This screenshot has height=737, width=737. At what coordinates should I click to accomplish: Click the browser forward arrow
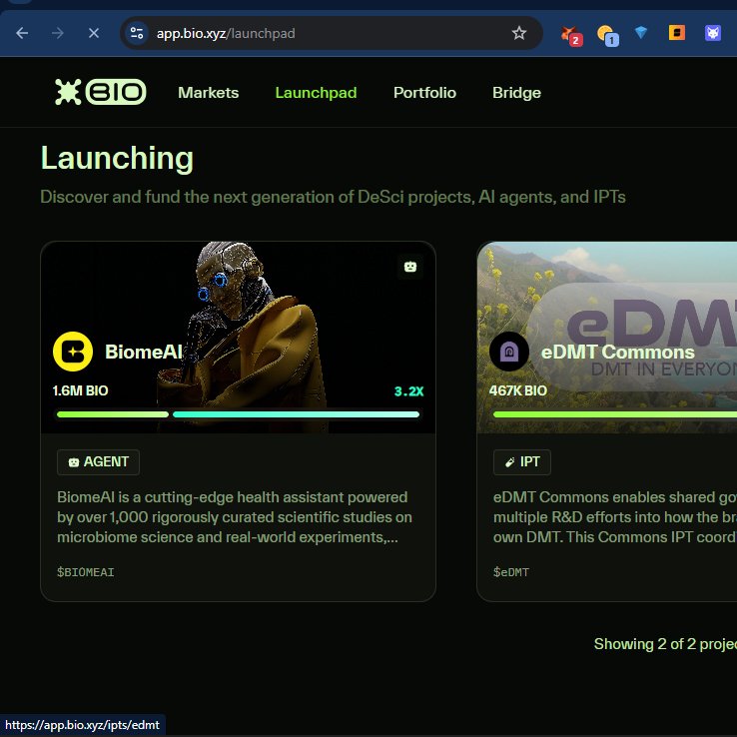(x=58, y=33)
